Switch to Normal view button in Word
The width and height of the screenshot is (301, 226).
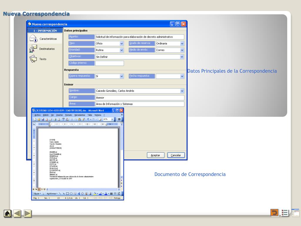click(34, 189)
